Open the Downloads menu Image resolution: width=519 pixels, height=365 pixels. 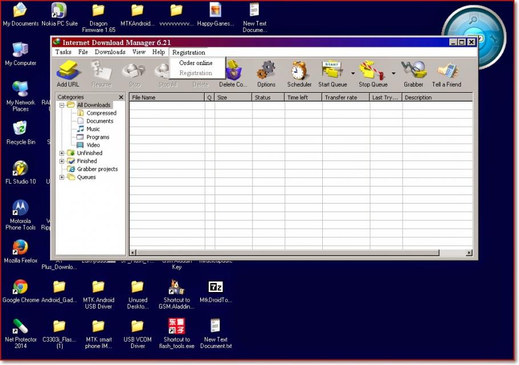[110, 52]
